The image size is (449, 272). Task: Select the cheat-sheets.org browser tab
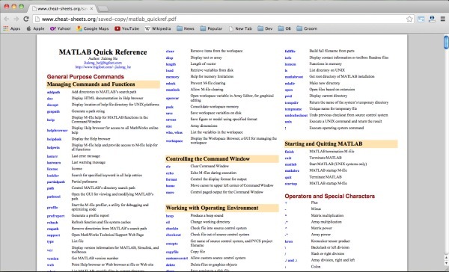(62, 8)
